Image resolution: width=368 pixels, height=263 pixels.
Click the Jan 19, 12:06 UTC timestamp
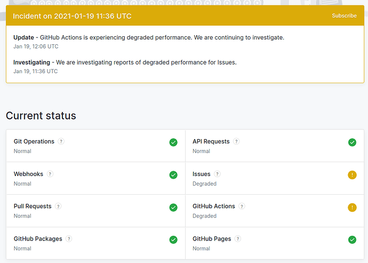click(x=36, y=46)
